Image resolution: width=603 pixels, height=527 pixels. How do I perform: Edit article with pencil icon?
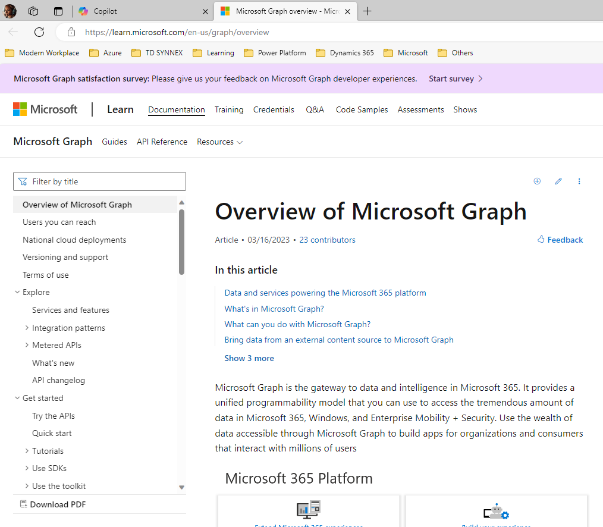tap(558, 181)
